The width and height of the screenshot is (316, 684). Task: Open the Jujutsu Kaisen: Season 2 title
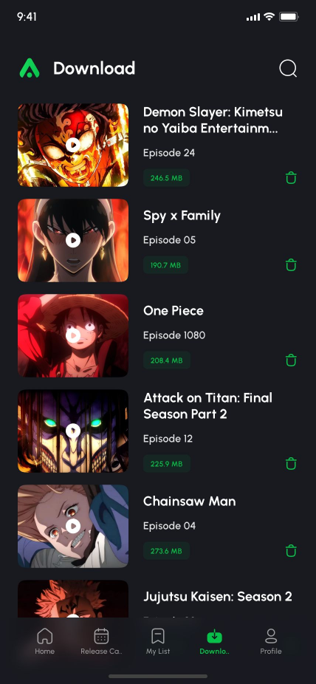pyautogui.click(x=218, y=596)
